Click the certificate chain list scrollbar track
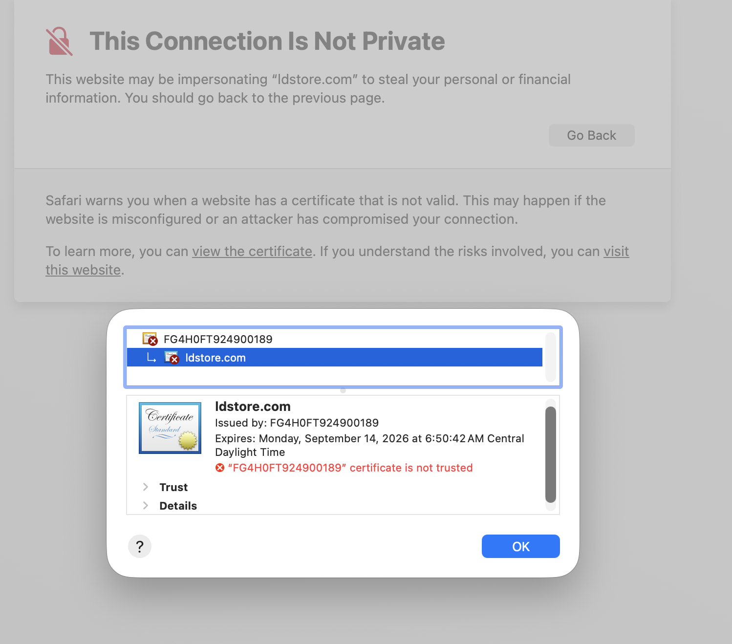This screenshot has height=644, width=732. click(x=551, y=357)
